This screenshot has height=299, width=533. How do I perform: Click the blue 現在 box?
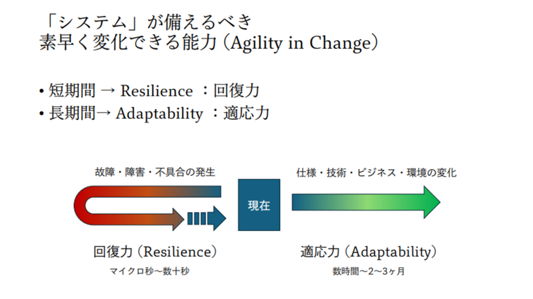point(259,205)
